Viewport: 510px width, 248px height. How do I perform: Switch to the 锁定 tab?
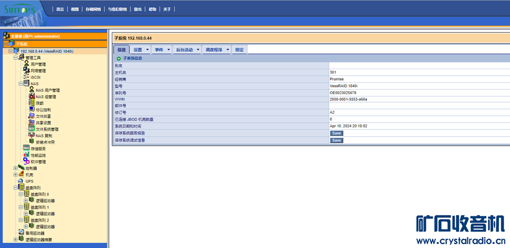239,50
